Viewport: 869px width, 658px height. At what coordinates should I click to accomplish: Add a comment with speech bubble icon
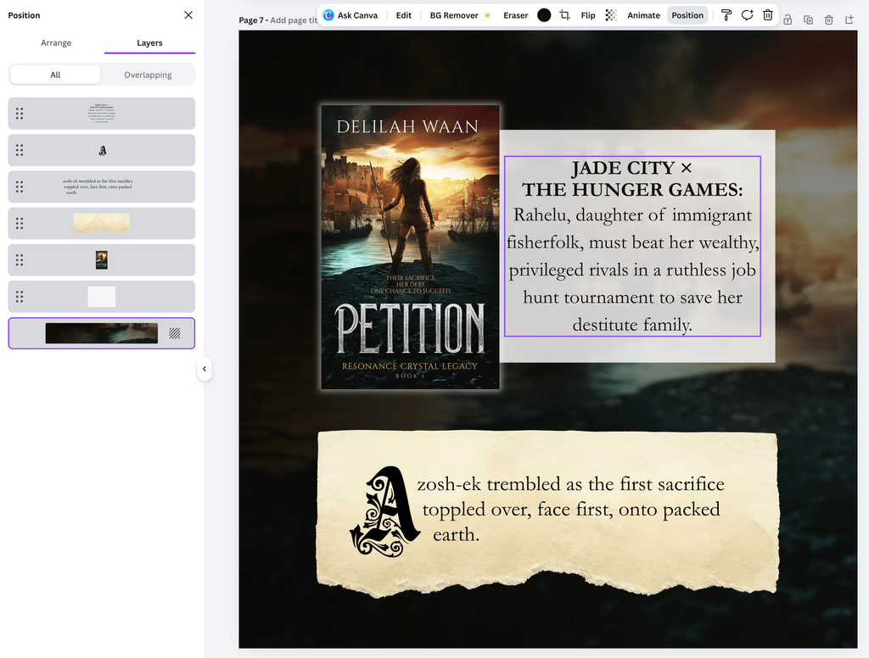(x=747, y=15)
